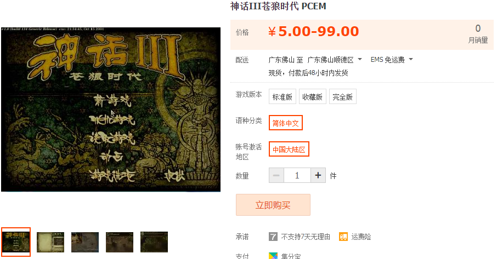Open the fourth product thumbnail
This screenshot has width=497, height=259.
(x=120, y=242)
